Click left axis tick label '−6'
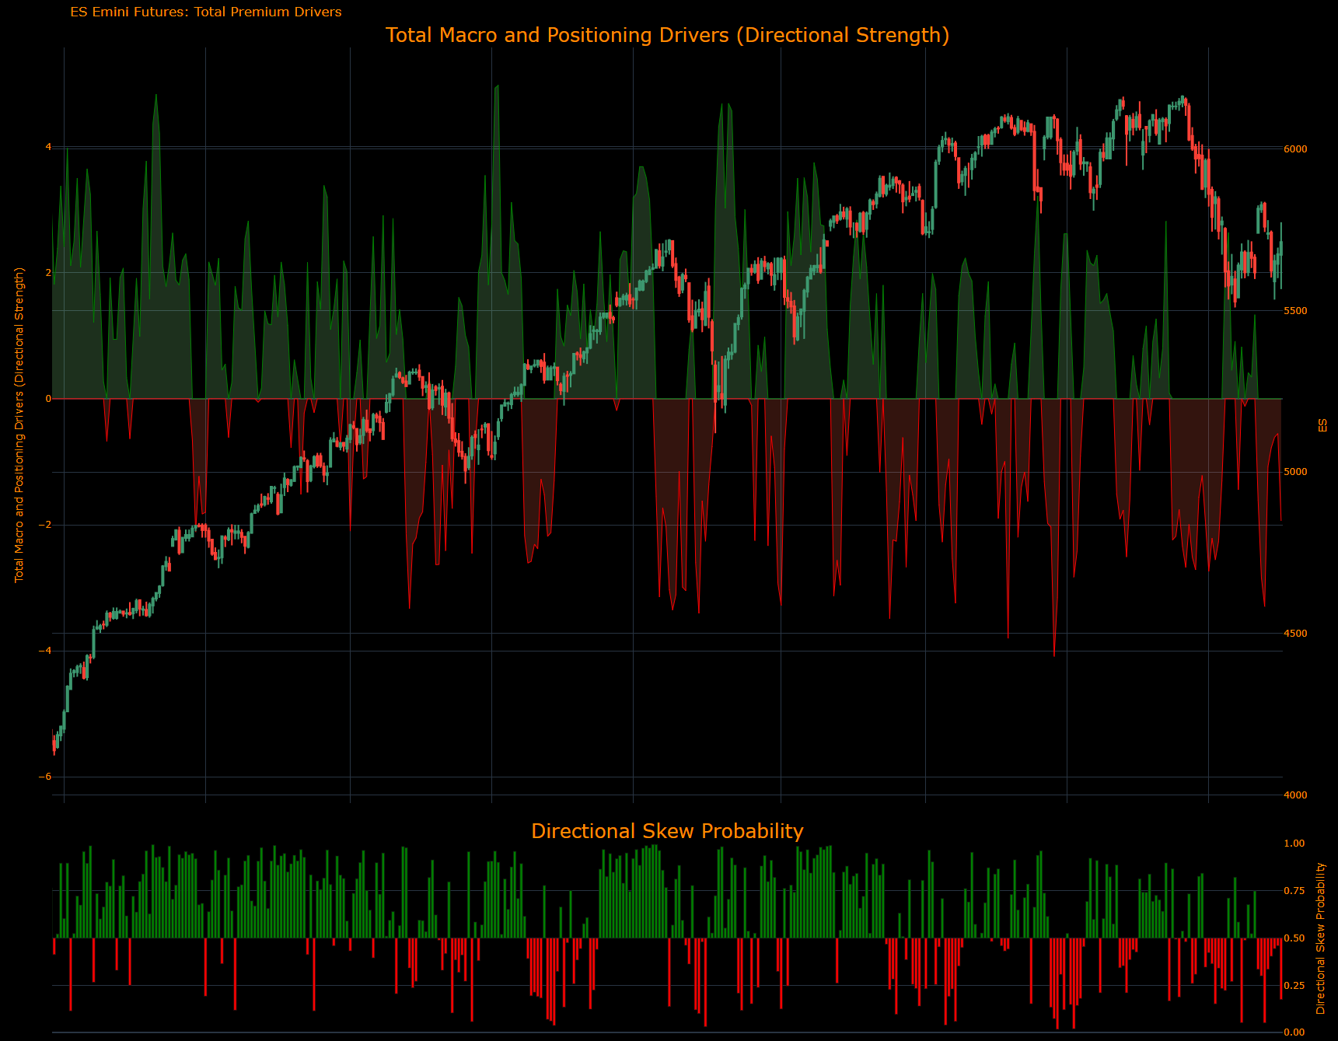Screen dimensions: 1338x1041 pos(45,777)
